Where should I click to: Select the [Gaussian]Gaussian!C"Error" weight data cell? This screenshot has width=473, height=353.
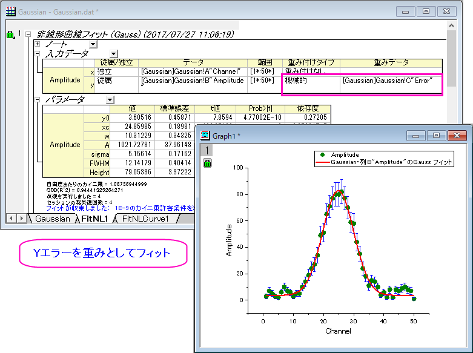click(391, 85)
